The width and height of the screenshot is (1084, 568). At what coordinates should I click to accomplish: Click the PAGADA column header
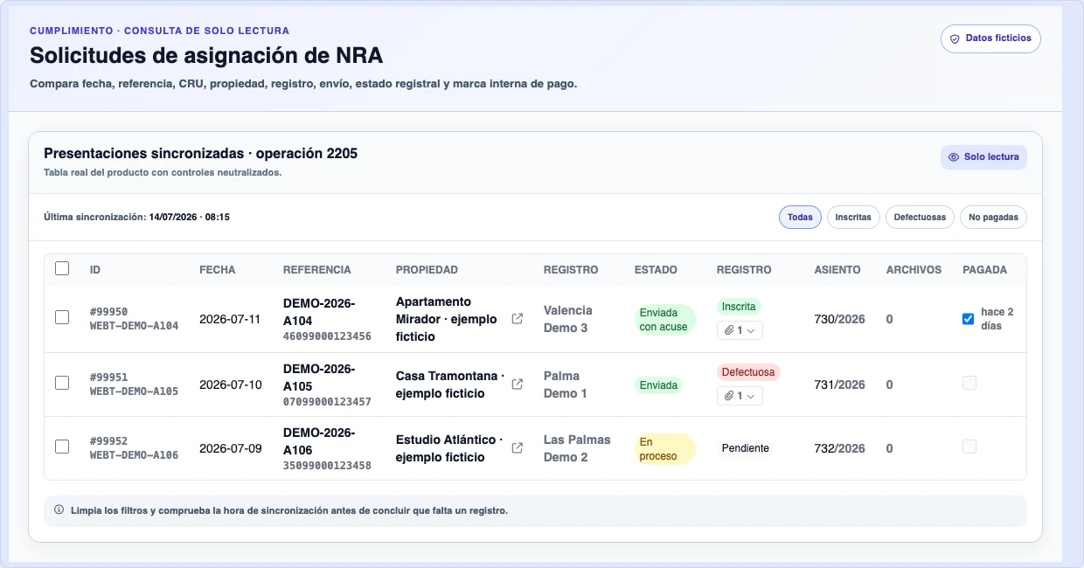pos(984,270)
